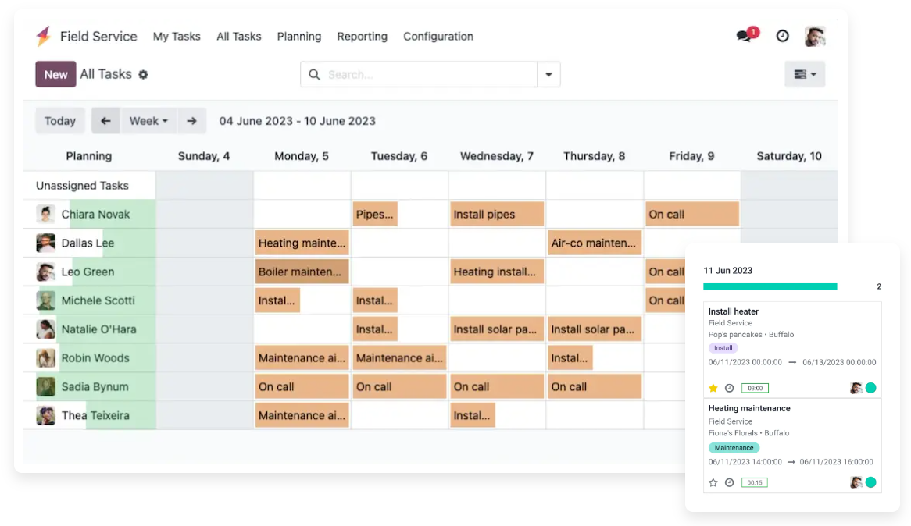The image size is (911, 526).
Task: Expand the Week scale dropdown
Action: click(148, 121)
